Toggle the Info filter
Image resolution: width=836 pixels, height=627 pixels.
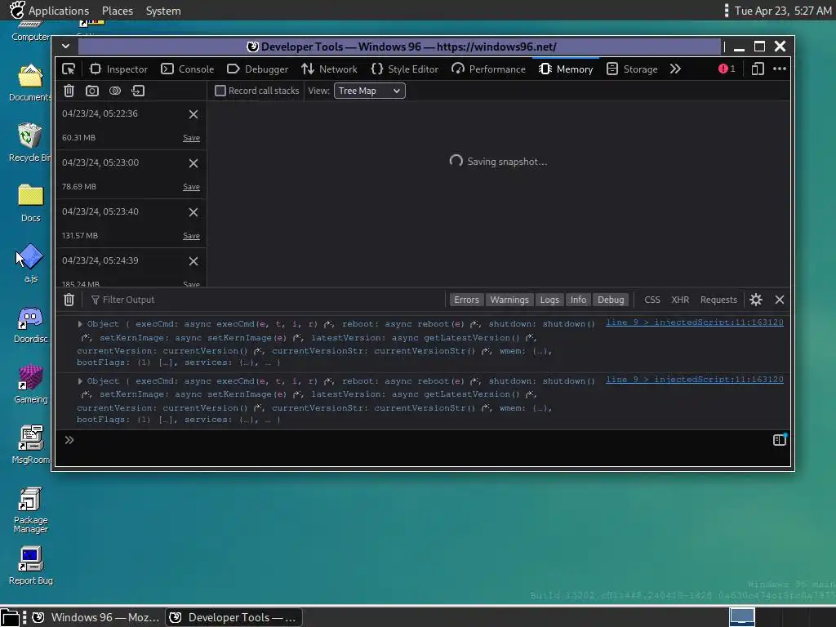pyautogui.click(x=578, y=300)
